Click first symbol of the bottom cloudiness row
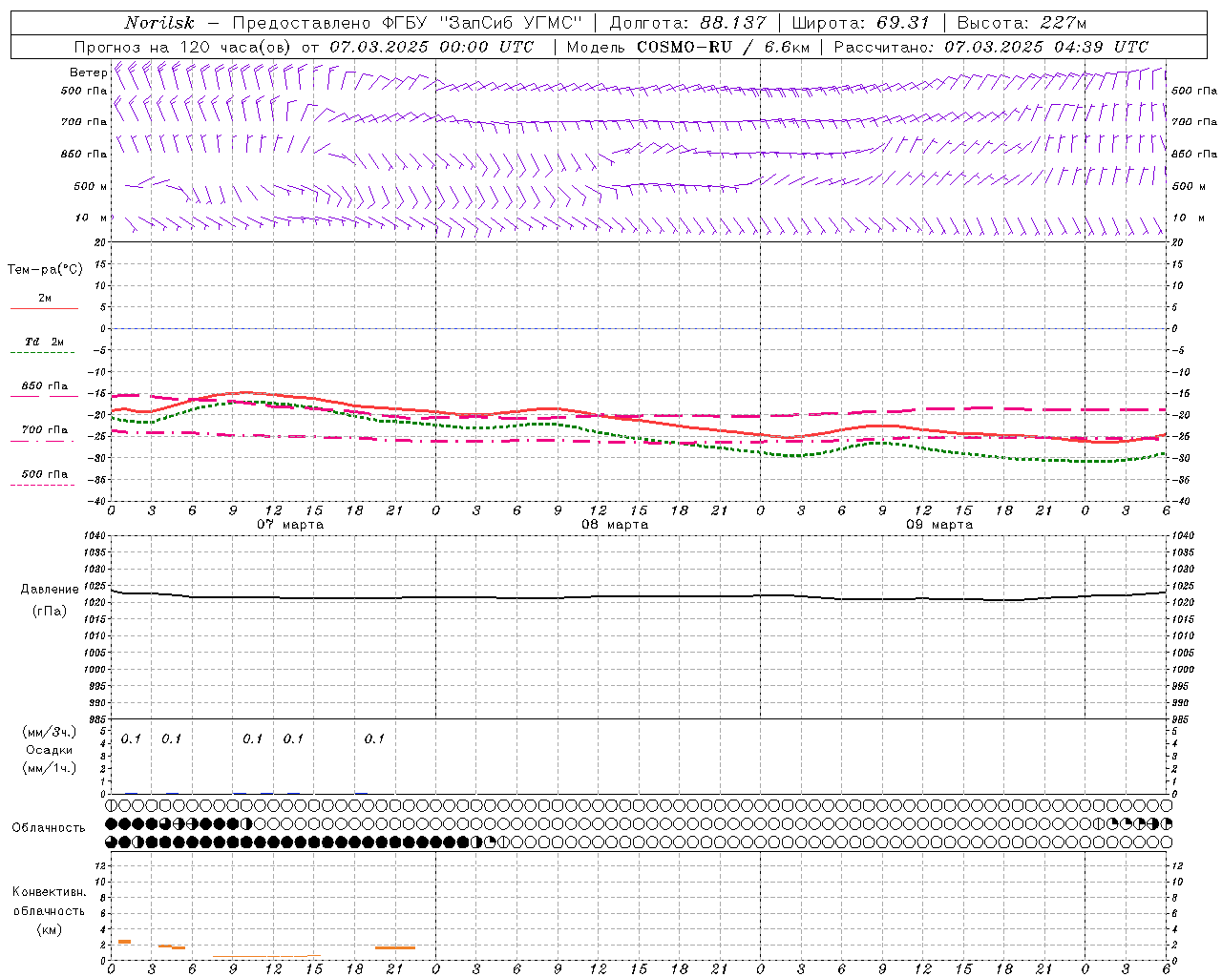Viewport: 1222px width, 977px height. (x=112, y=842)
